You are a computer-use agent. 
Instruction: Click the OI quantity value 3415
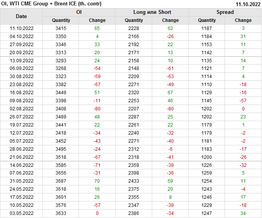tap(61, 28)
